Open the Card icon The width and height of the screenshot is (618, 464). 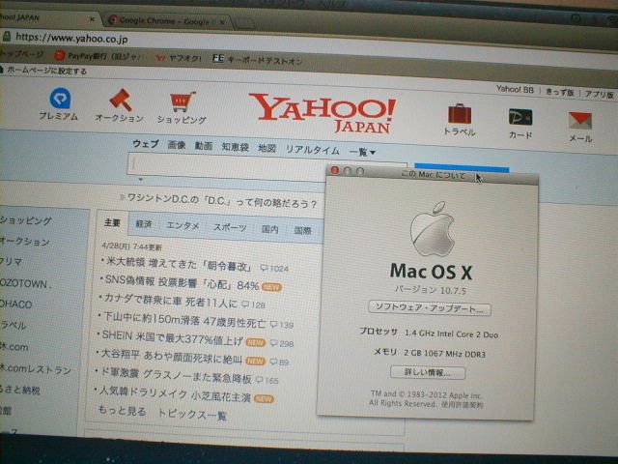click(520, 117)
